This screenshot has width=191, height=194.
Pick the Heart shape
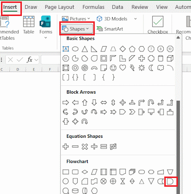(122, 68)
